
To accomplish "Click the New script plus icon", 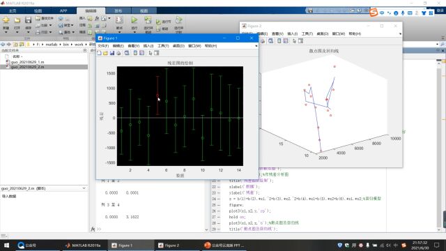I will 6,20.
